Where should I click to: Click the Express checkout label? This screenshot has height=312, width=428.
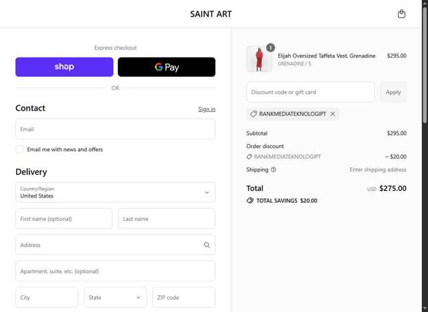115,48
